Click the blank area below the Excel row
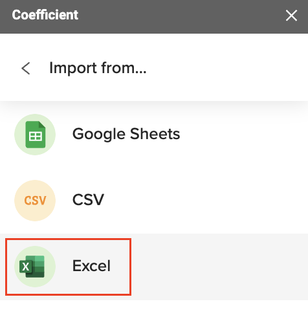The image size is (308, 330). (x=154, y=315)
